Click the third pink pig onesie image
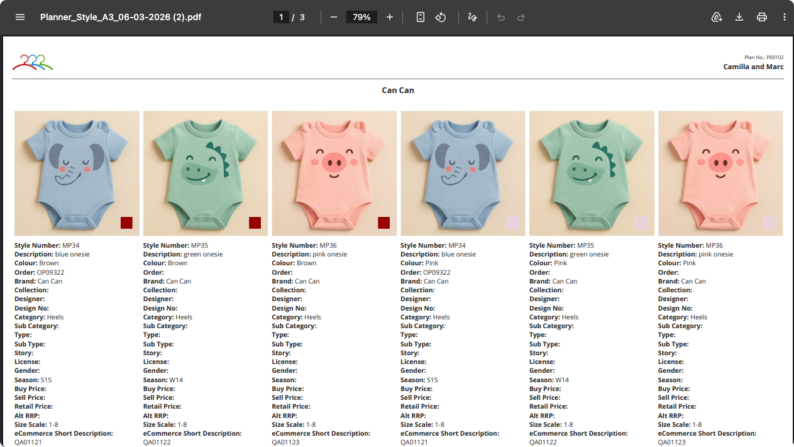Viewport: 794px width, 447px height. [334, 173]
